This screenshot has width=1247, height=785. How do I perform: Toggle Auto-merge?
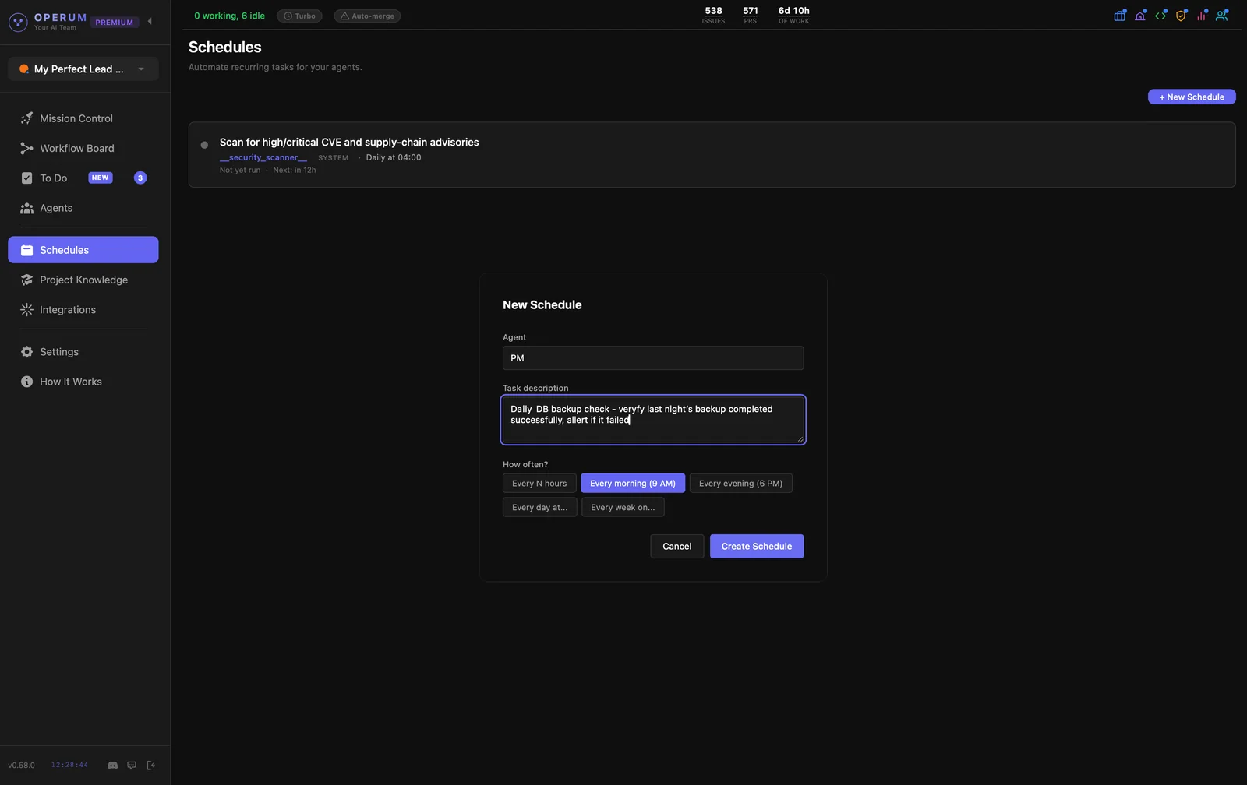click(x=367, y=16)
